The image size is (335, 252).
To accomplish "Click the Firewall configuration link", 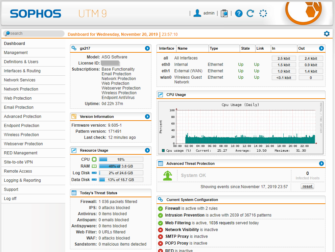I will (x=173, y=208).
